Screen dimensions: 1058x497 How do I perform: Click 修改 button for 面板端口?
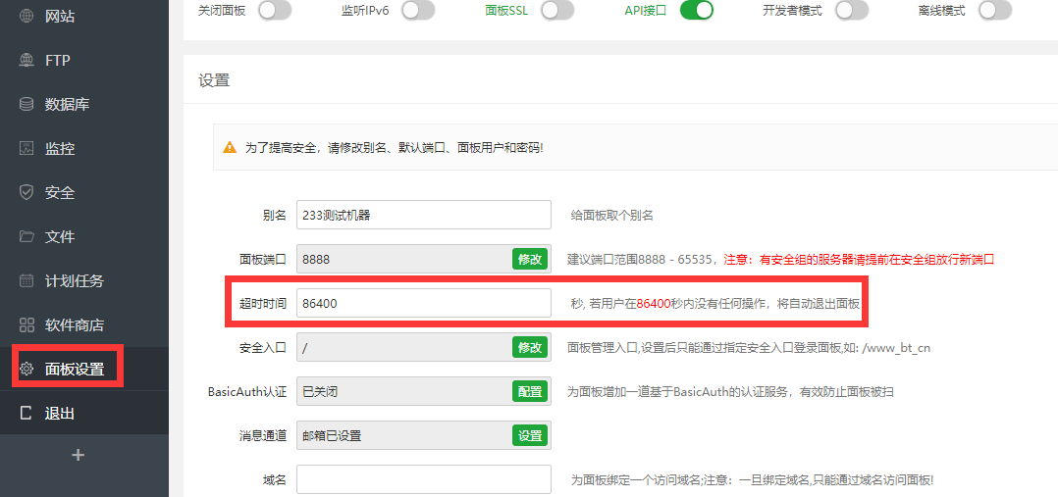530,259
